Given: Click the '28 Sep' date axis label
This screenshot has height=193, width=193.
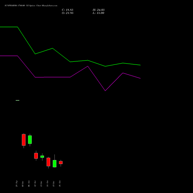Looking at the screenshot, I should click(17, 184).
